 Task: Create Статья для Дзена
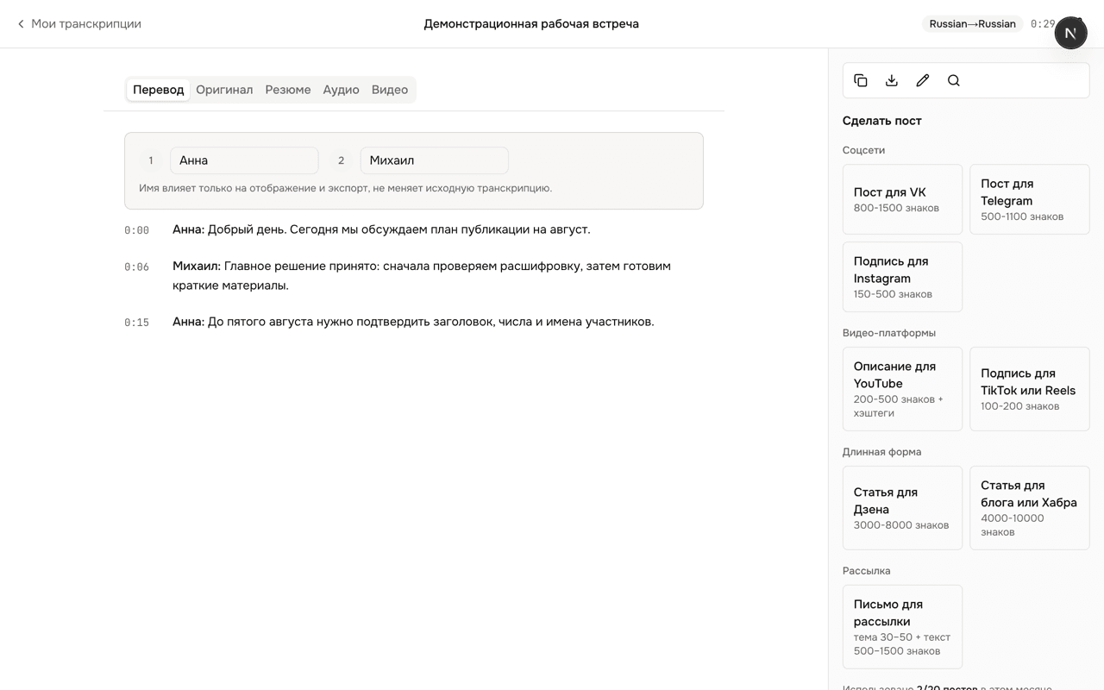point(902,508)
